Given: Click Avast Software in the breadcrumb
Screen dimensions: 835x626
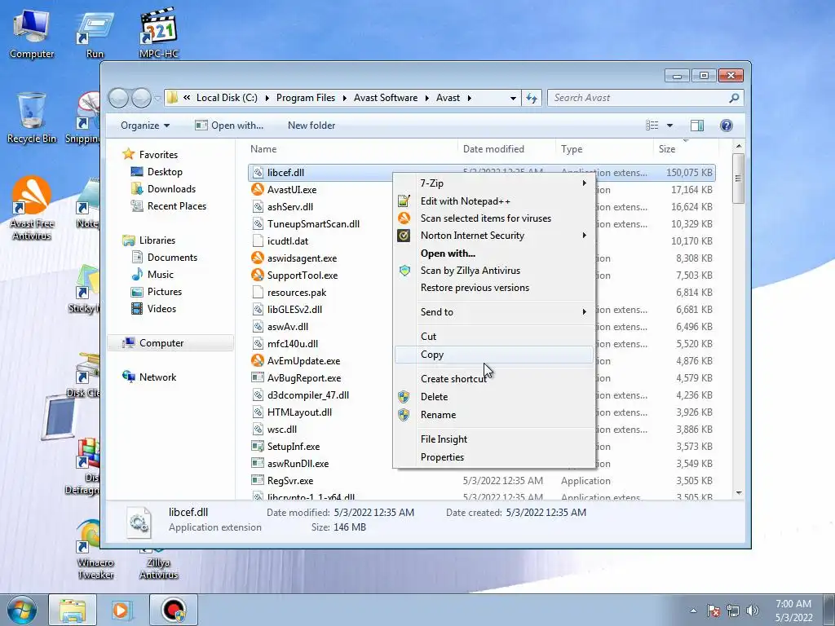Looking at the screenshot, I should (386, 98).
